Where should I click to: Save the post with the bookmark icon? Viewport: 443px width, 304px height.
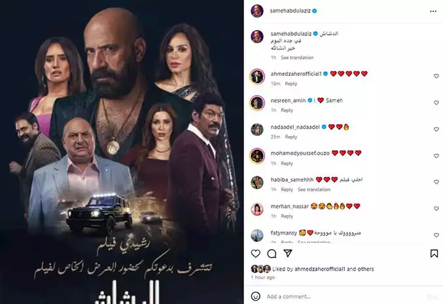[434, 254]
